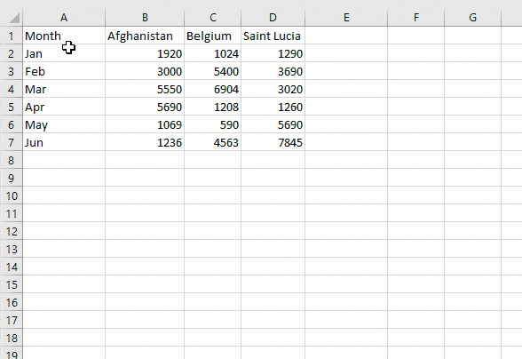The width and height of the screenshot is (522, 359).
Task: Click cell containing 3000
Action: 145,71
